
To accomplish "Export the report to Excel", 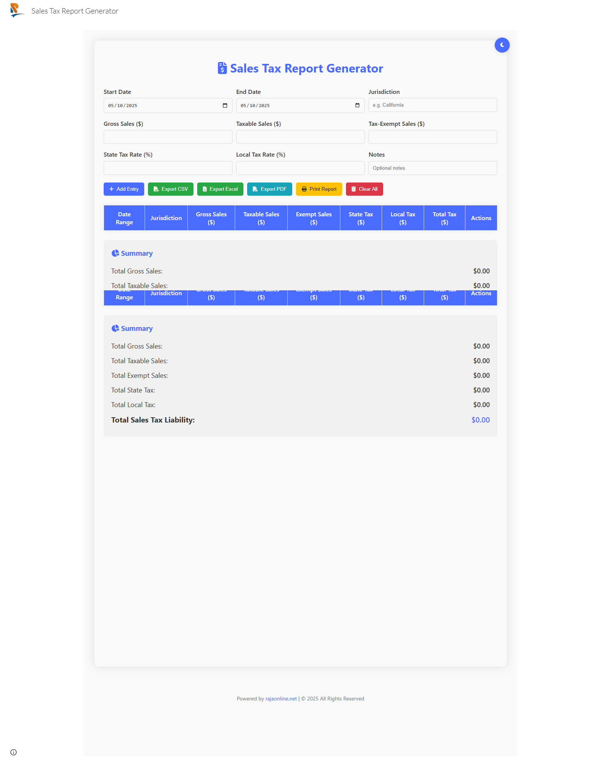I will tap(220, 189).
